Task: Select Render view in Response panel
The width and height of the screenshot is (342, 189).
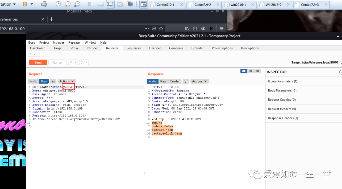Action: [174, 81]
